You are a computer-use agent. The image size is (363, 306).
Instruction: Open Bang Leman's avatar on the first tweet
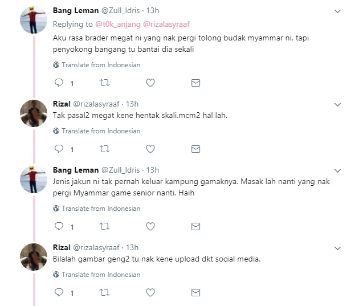pos(33,21)
